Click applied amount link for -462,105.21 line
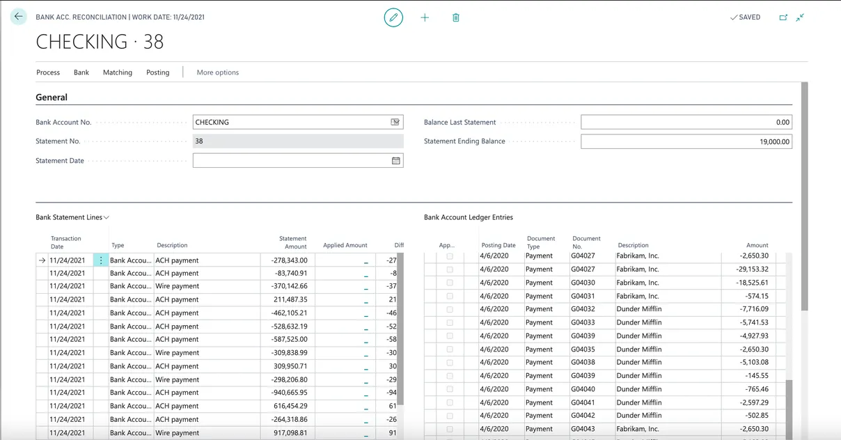 (x=366, y=314)
